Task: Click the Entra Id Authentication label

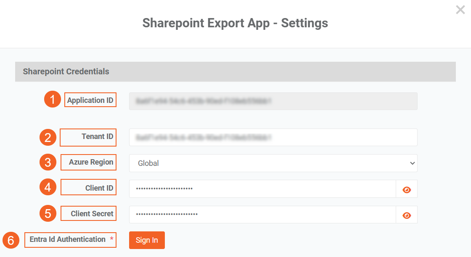Action: [68, 239]
